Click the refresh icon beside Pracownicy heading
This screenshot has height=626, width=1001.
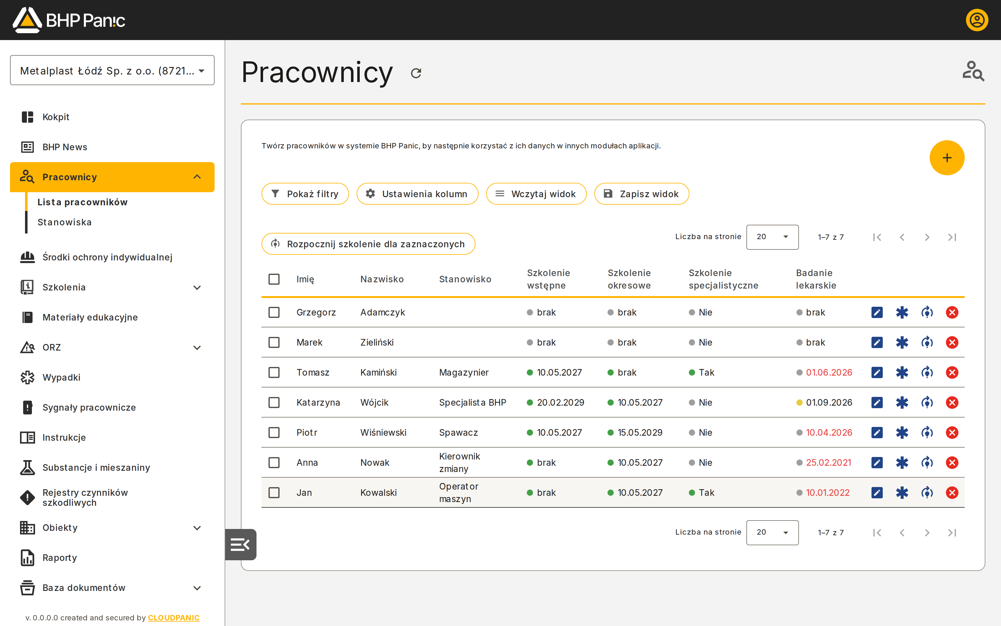coord(416,73)
